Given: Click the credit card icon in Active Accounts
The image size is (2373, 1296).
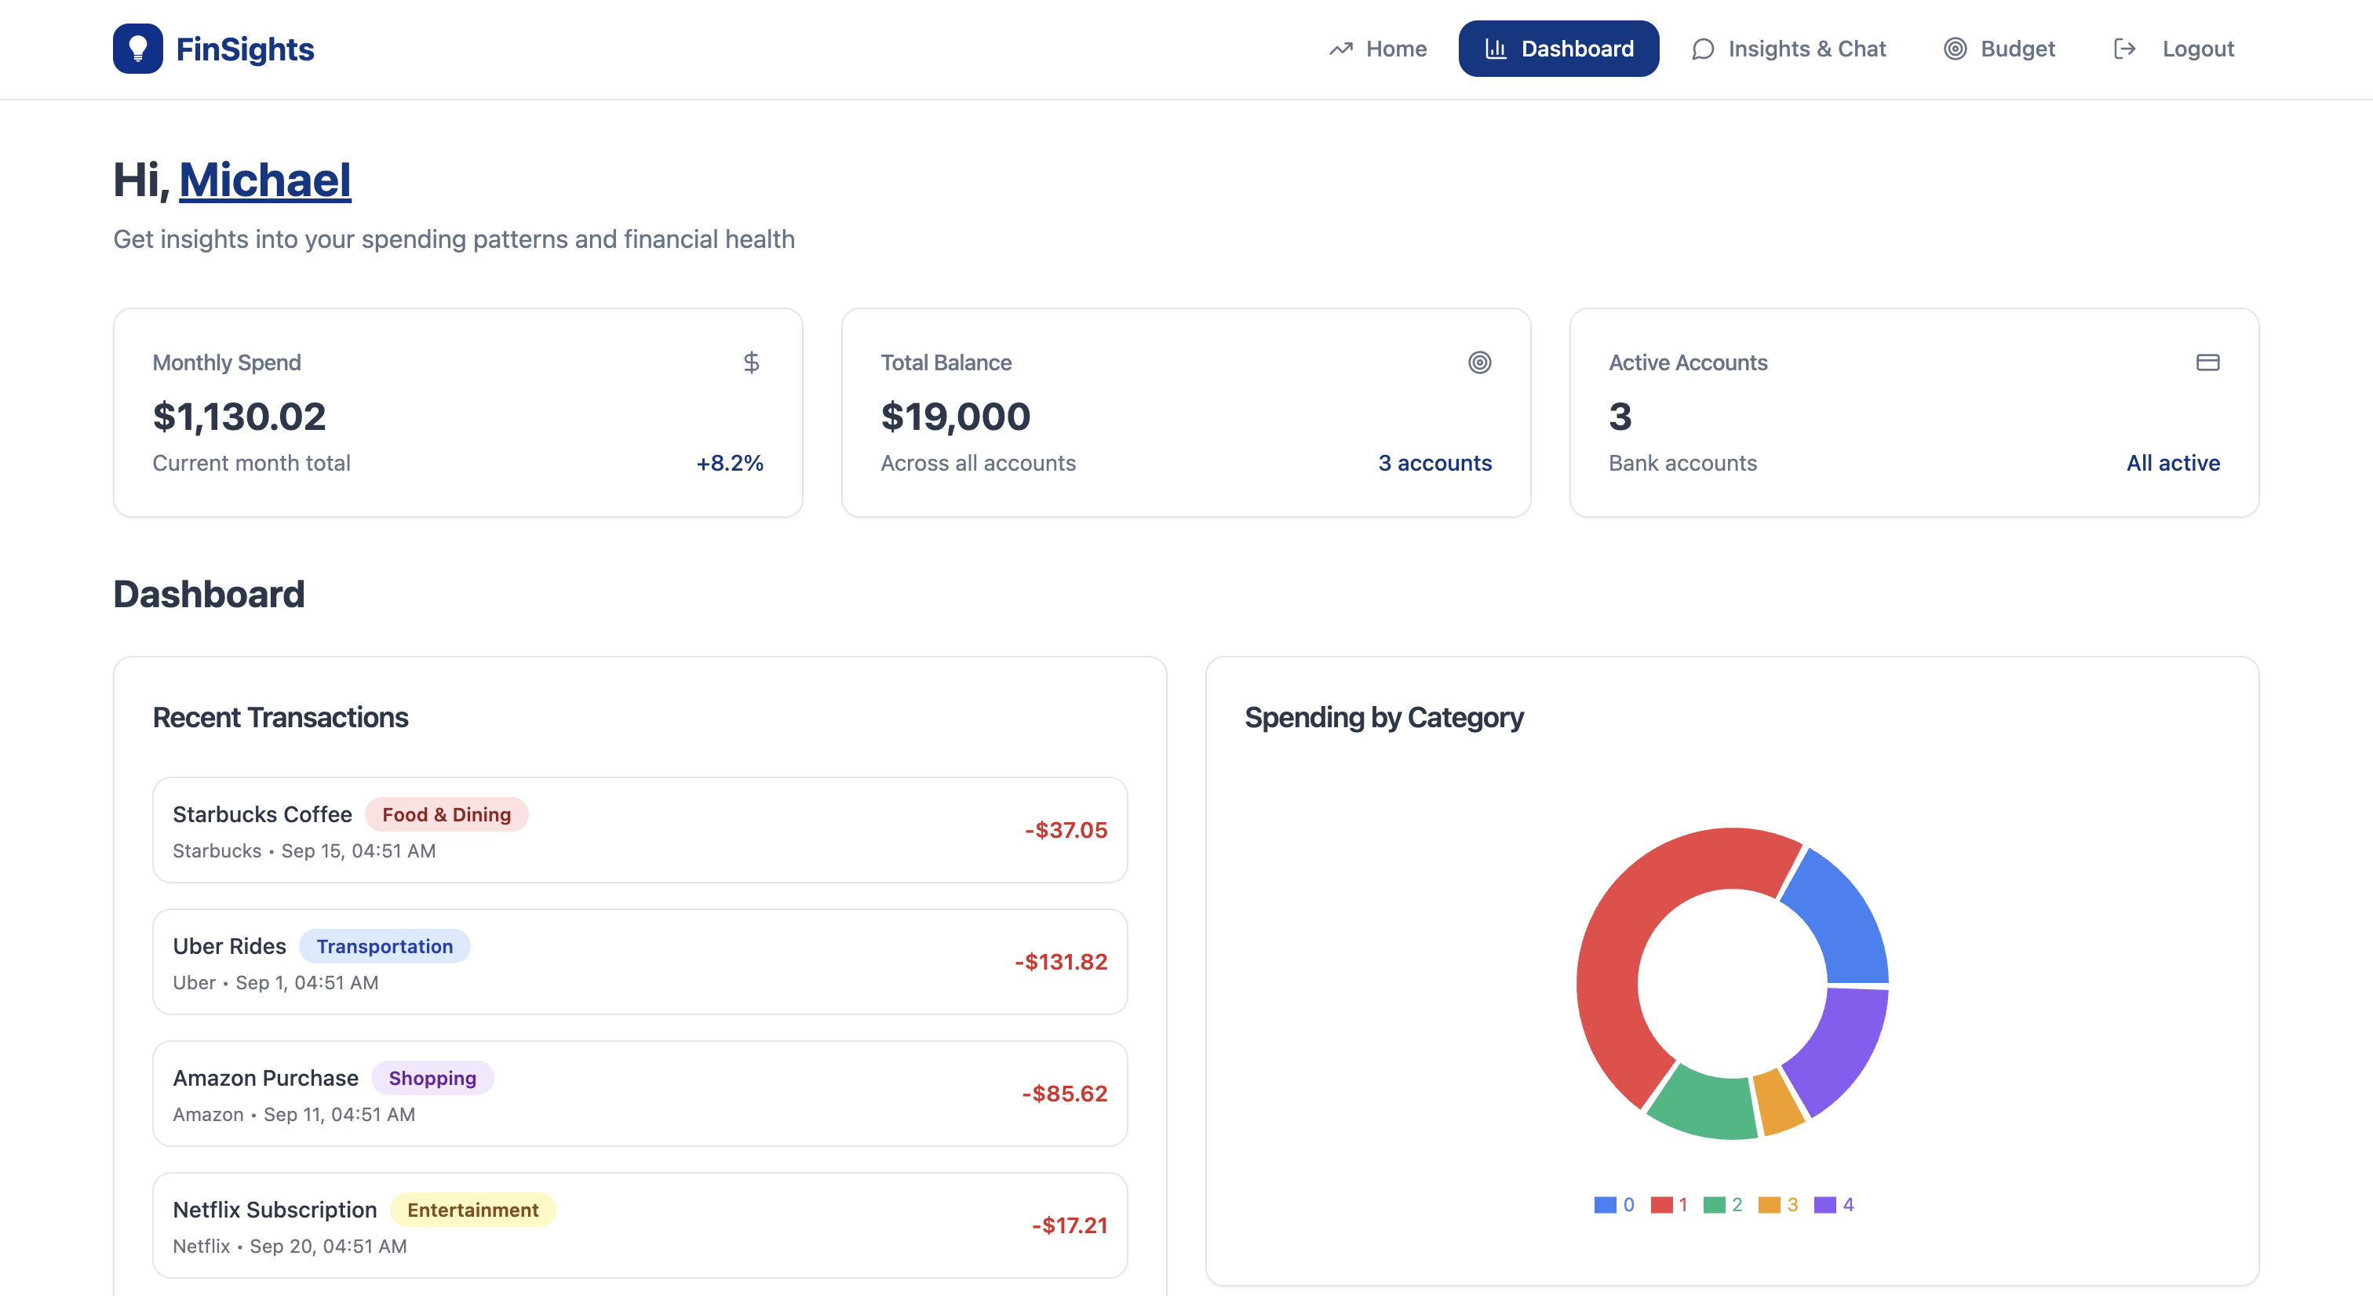Looking at the screenshot, I should [2207, 362].
